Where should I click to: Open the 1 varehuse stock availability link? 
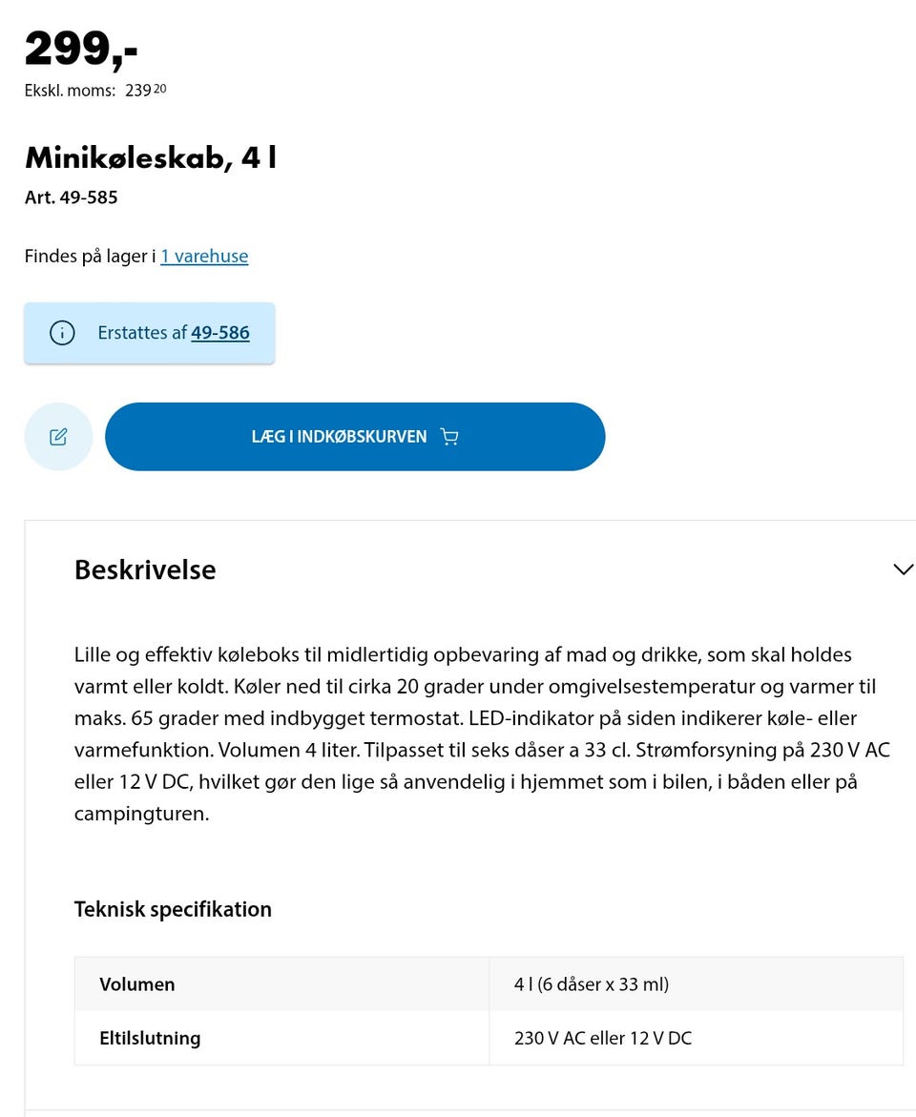tap(204, 256)
